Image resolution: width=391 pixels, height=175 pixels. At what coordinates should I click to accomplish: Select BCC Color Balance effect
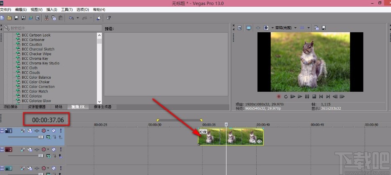click(36, 77)
